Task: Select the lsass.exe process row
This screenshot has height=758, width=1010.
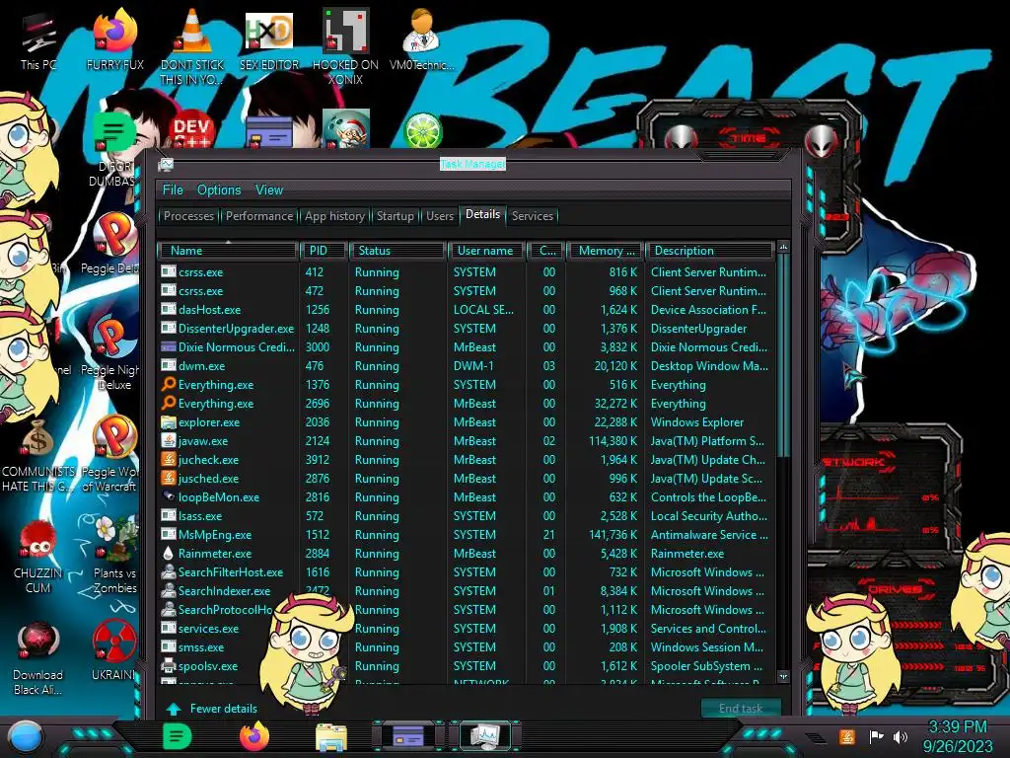Action: pyautogui.click(x=467, y=515)
